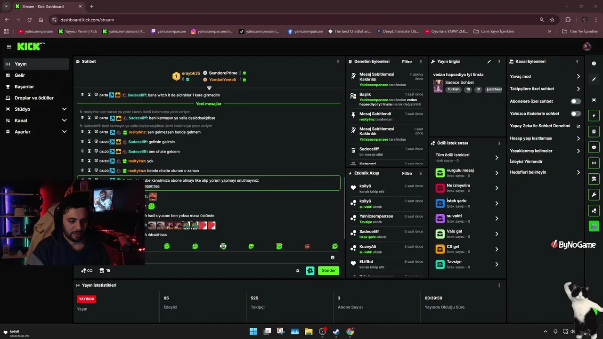Open the profile avatar menu

(587, 47)
